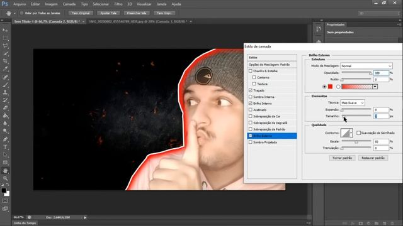The height and width of the screenshot is (226, 403).
Task: Select the Crop tool
Action: pyautogui.click(x=5, y=61)
